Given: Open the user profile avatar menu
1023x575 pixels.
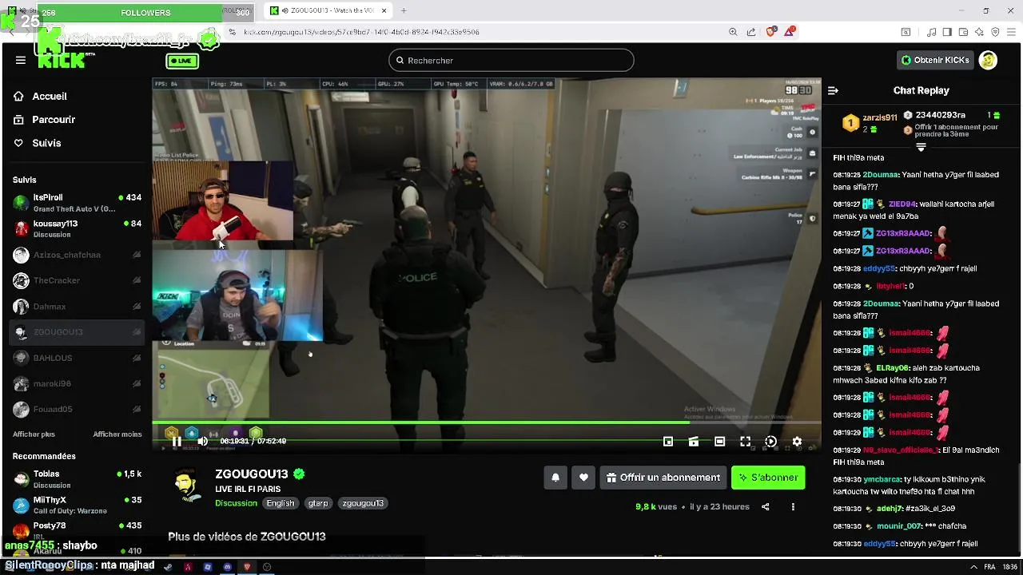Looking at the screenshot, I should pyautogui.click(x=989, y=60).
